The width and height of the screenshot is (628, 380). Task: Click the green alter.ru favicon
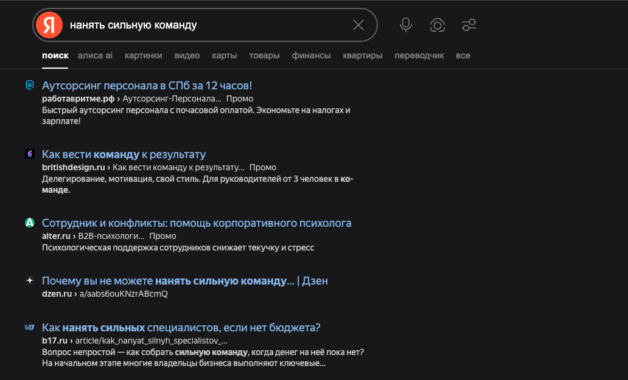click(29, 223)
